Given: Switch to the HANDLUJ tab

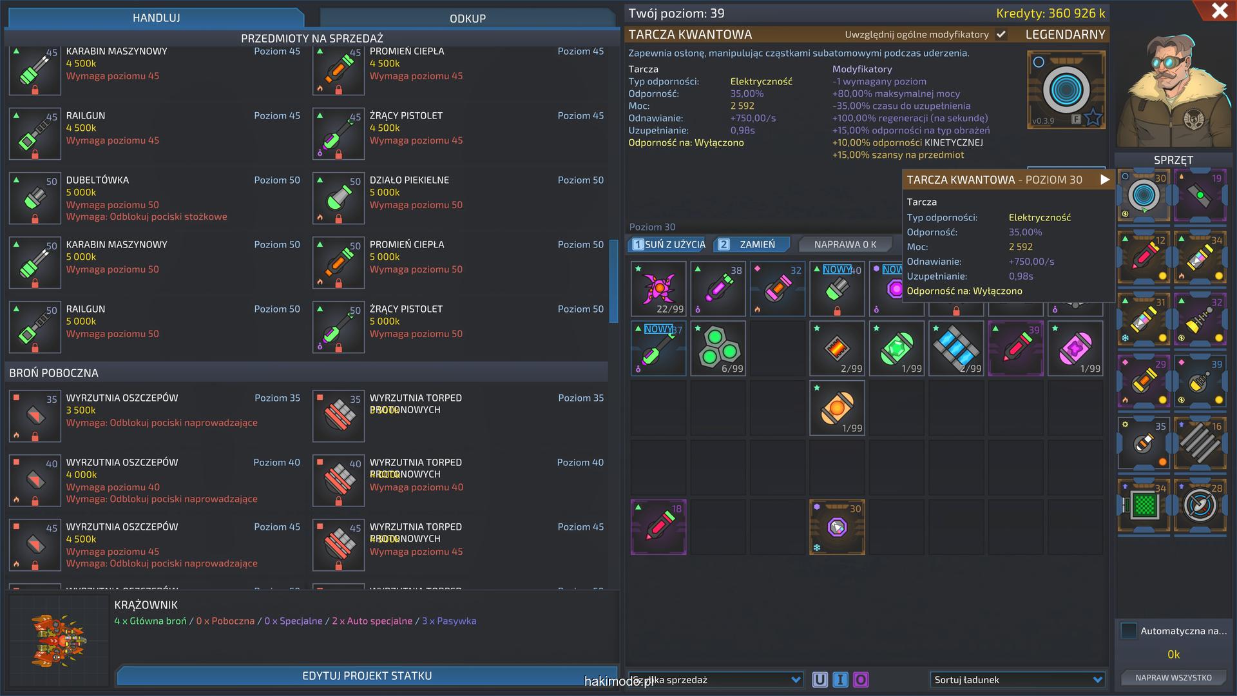Looking at the screenshot, I should (x=156, y=18).
